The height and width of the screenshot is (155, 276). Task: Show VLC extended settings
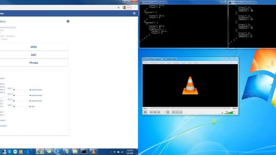(168, 112)
